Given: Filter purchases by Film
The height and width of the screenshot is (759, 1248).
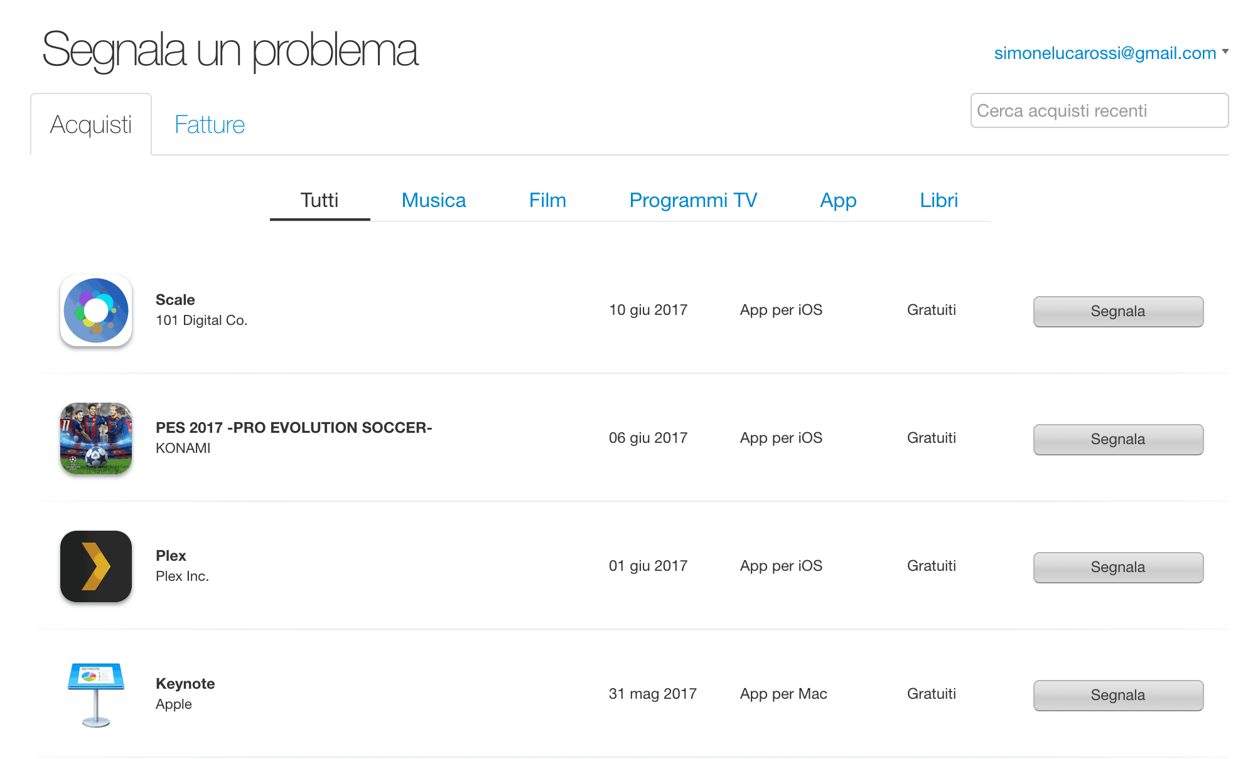Looking at the screenshot, I should [547, 200].
